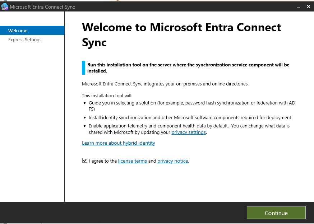314x224 pixels.
Task: Click the 'Welcome to Microsoft Entra Connect Sync' heading
Action: (x=181, y=34)
